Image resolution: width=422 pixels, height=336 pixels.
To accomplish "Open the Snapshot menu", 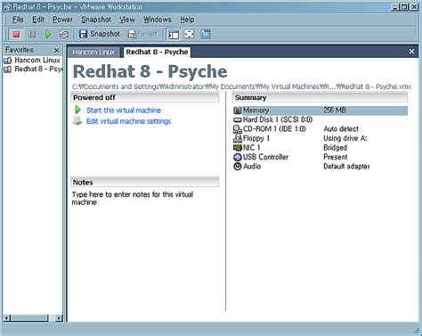I will 96,20.
